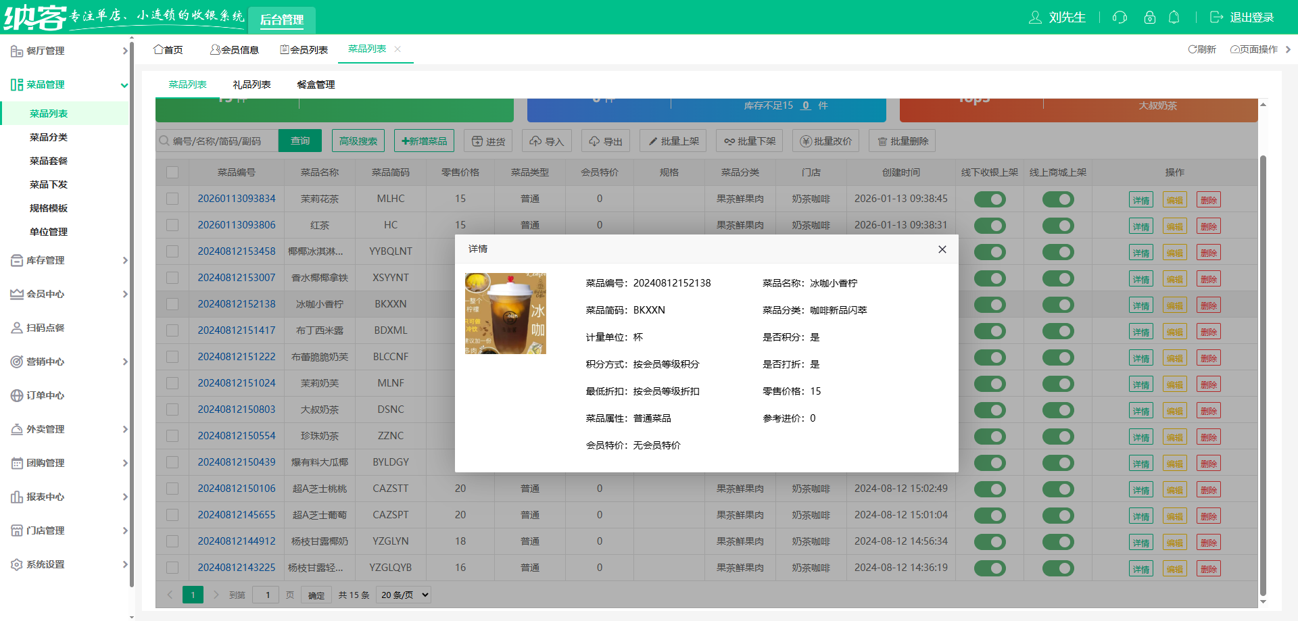Switch to the 礼品列表 tab
Image resolution: width=1298 pixels, height=621 pixels.
[251, 84]
